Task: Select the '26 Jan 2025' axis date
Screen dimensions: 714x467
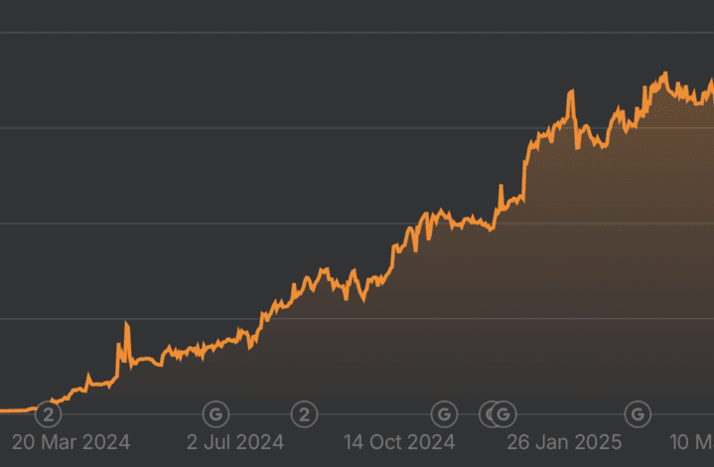Action: pyautogui.click(x=564, y=442)
